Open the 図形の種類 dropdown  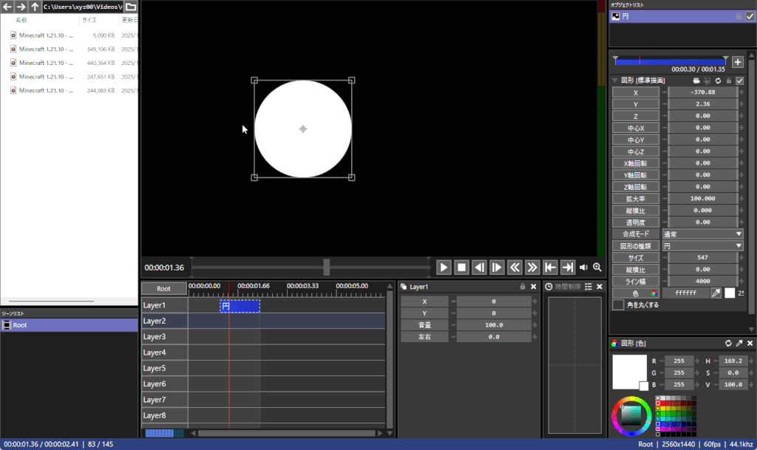703,245
